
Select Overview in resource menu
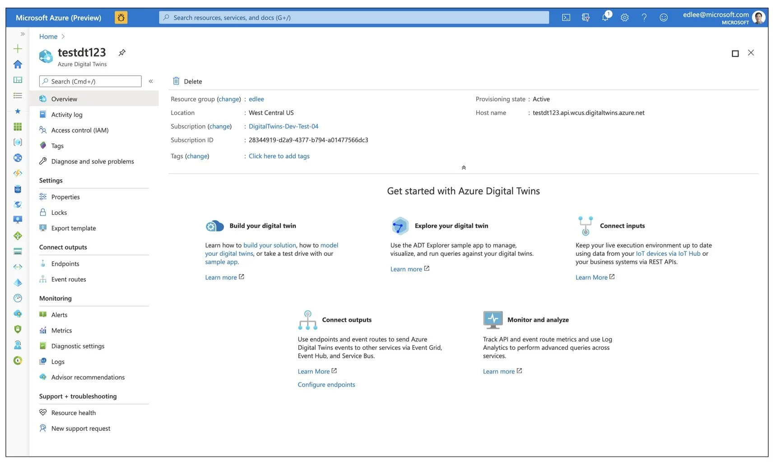[x=94, y=99]
